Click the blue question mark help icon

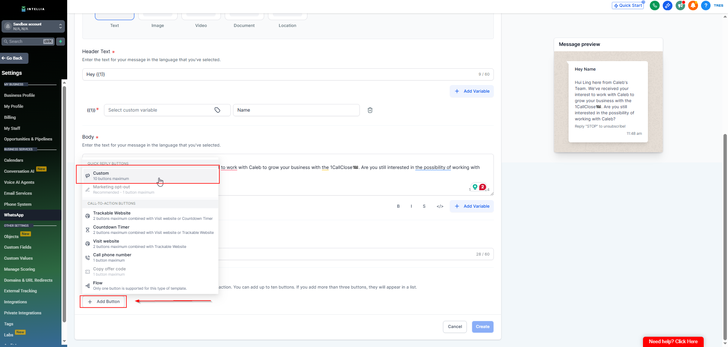click(706, 6)
